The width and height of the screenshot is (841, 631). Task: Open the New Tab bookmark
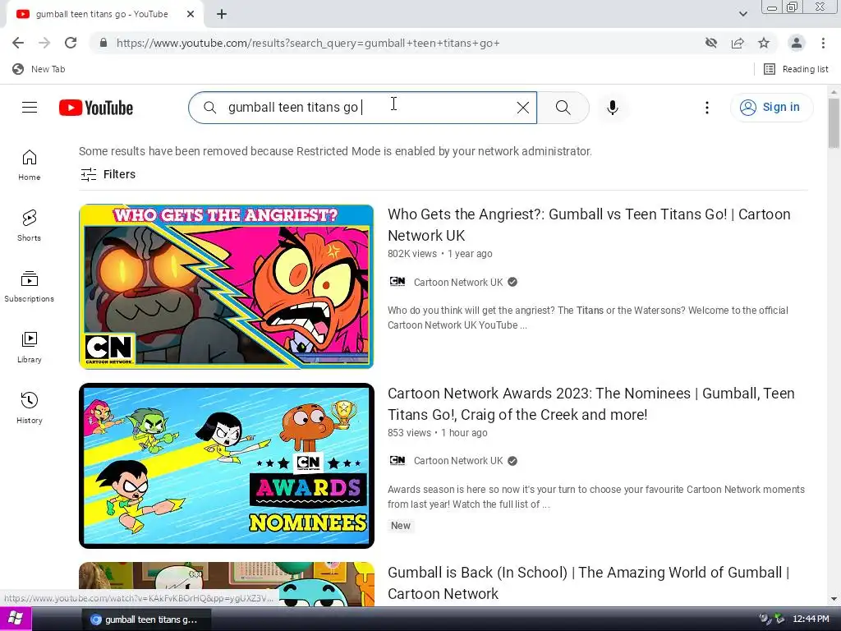pyautogui.click(x=39, y=69)
